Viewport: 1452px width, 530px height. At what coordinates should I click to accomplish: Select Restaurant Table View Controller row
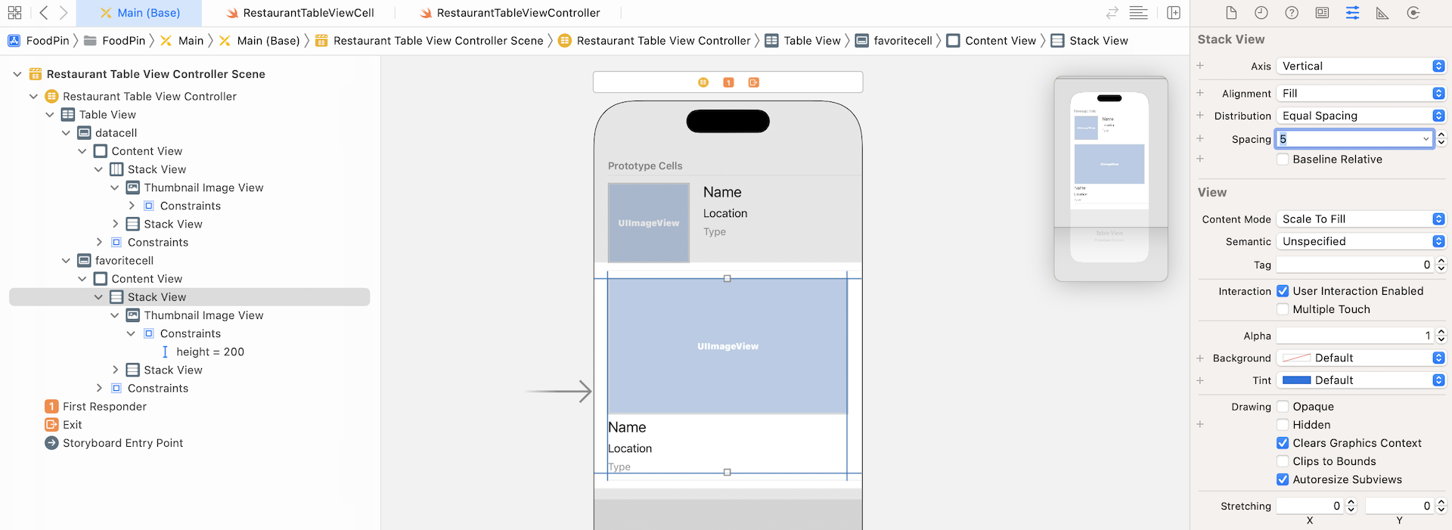coord(149,97)
